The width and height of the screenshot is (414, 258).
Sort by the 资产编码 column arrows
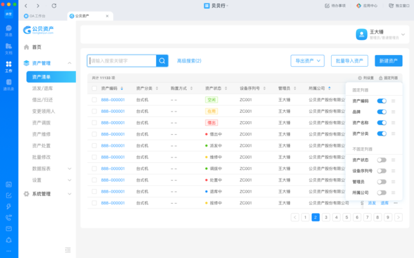point(121,89)
